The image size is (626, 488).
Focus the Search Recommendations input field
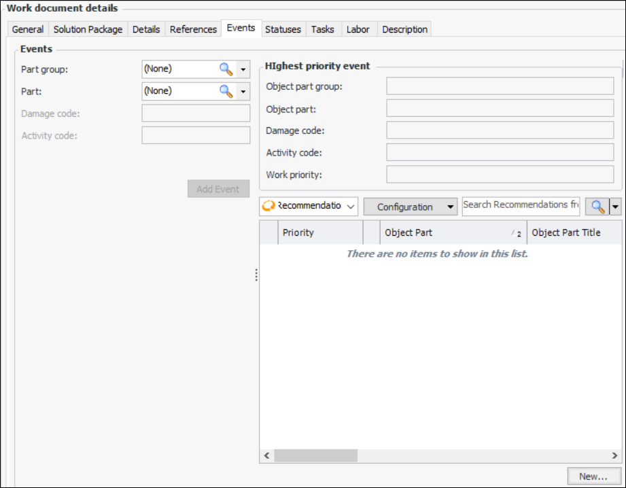tap(520, 205)
